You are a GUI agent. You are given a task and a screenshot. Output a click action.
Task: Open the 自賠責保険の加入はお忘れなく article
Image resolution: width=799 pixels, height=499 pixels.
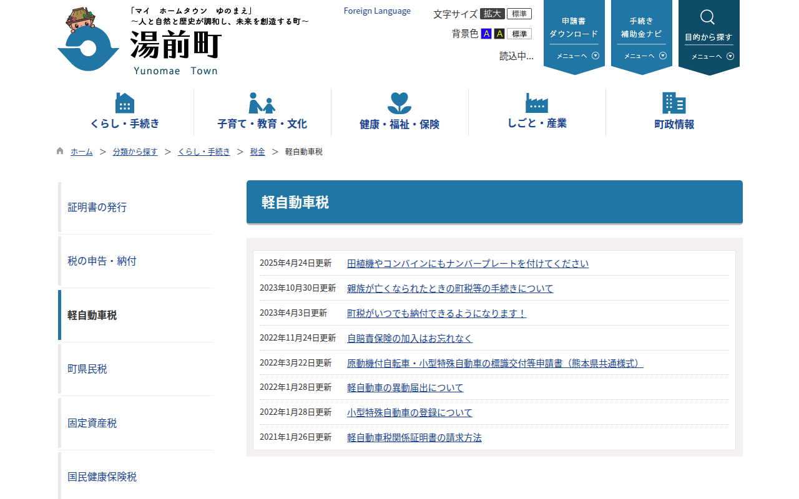pyautogui.click(x=409, y=337)
